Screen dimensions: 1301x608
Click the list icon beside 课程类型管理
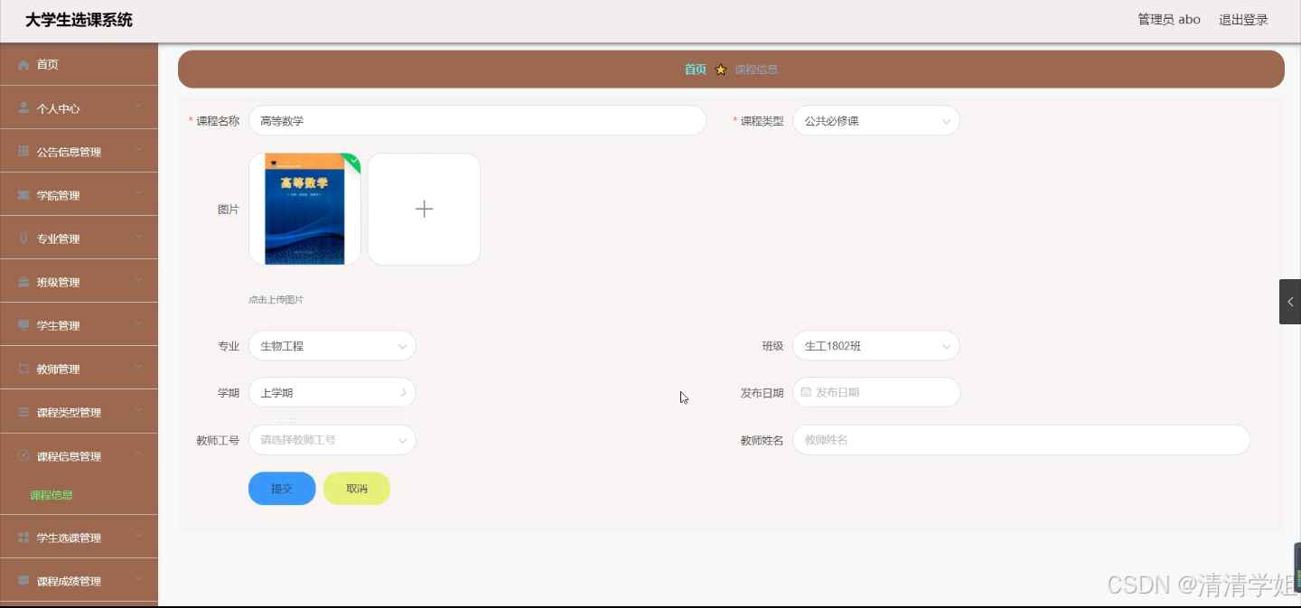[x=23, y=411]
